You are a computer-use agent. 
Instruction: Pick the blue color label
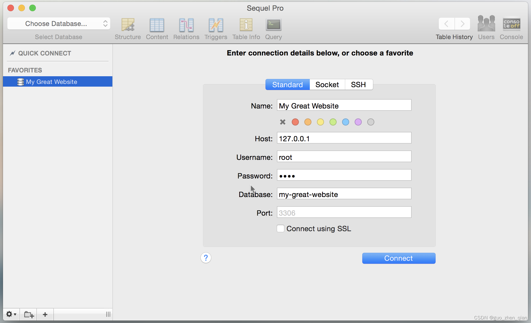(x=346, y=122)
